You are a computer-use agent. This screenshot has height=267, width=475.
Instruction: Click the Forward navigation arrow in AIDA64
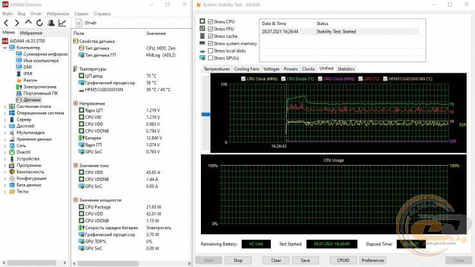click(17, 22)
